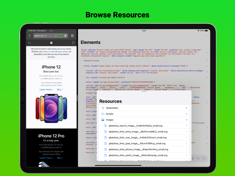Reload the apple.com page
This screenshot has width=235, height=176.
[x=56, y=36]
